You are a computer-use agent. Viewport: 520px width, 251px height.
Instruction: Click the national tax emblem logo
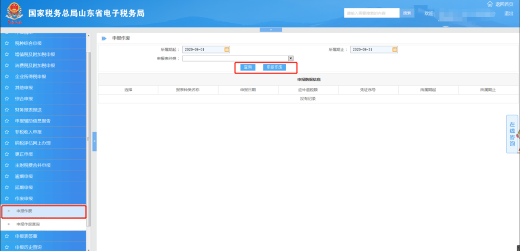pos(13,13)
